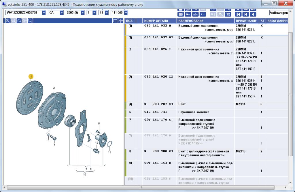Screen dimensions: 295x192
Task: Expand the illustration 141-060 dropdown
Action: (x=126, y=13)
